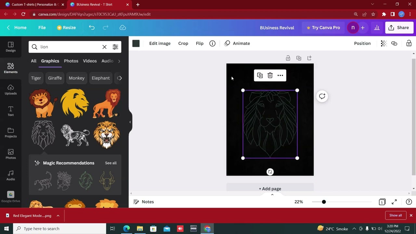Open more options for selected element
Image resolution: width=416 pixels, height=234 pixels.
(x=280, y=75)
